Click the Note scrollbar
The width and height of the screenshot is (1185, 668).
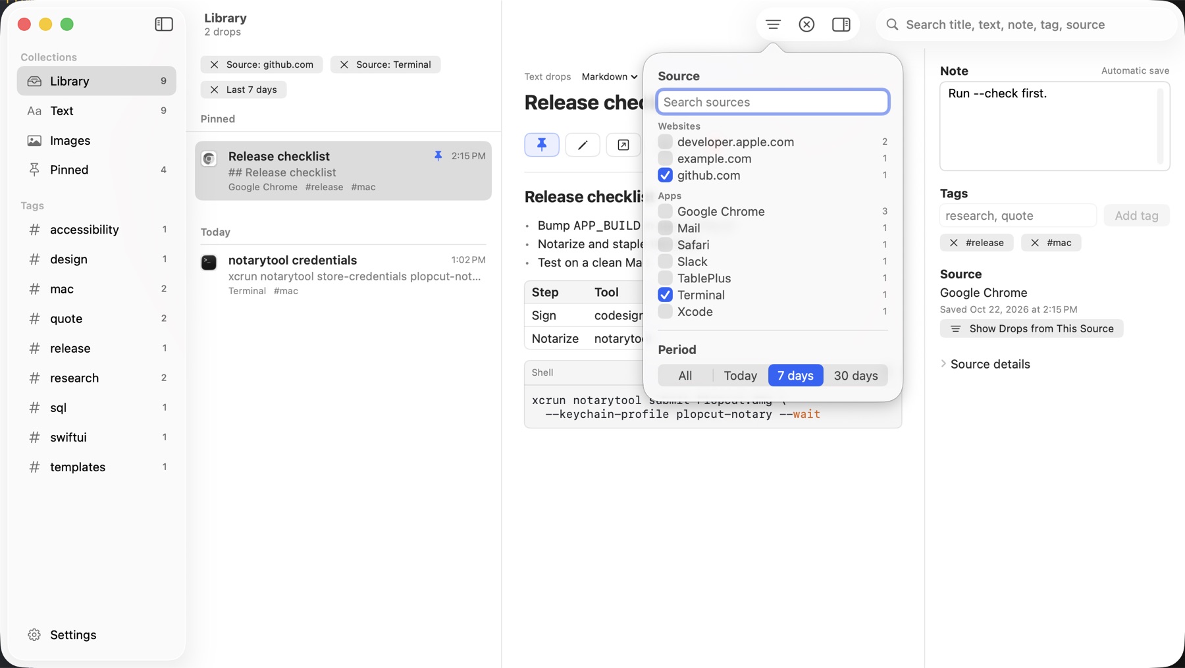(x=1160, y=126)
